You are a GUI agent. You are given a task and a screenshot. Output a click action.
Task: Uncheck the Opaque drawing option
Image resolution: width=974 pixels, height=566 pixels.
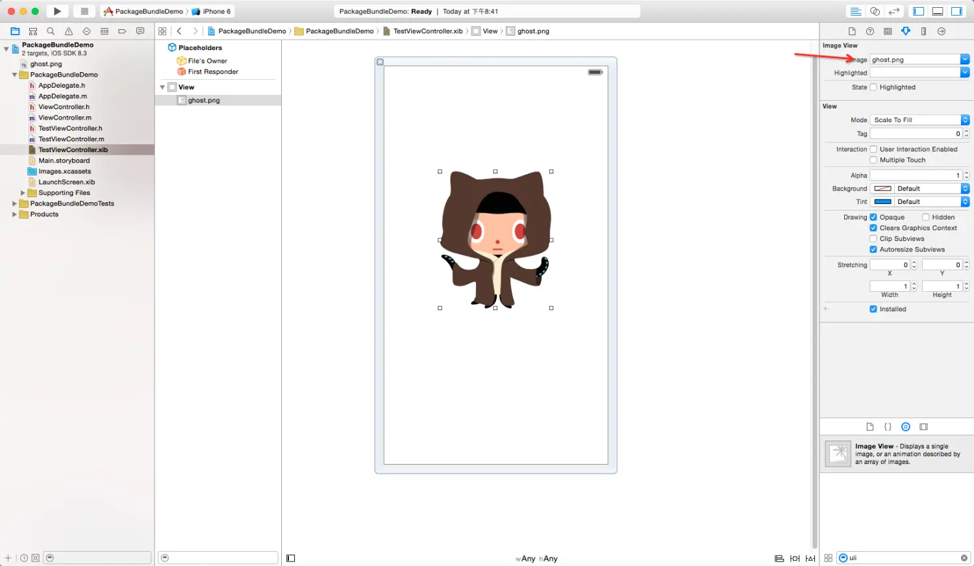tap(873, 217)
